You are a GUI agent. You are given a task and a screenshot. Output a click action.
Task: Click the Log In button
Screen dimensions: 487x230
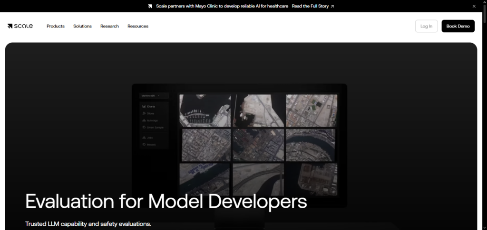426,26
